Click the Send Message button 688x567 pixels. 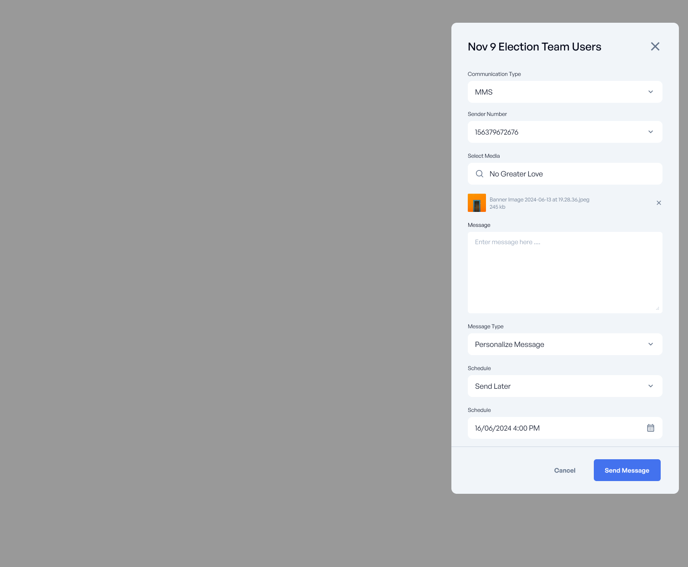(x=627, y=470)
